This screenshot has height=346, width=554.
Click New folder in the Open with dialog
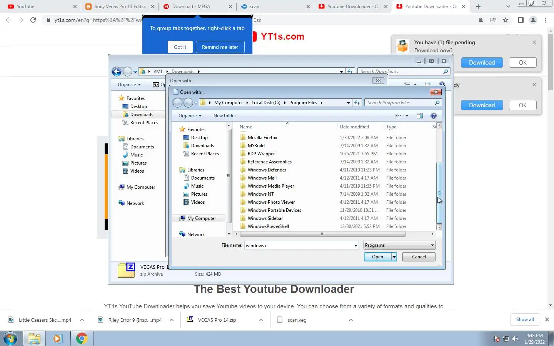(225, 116)
